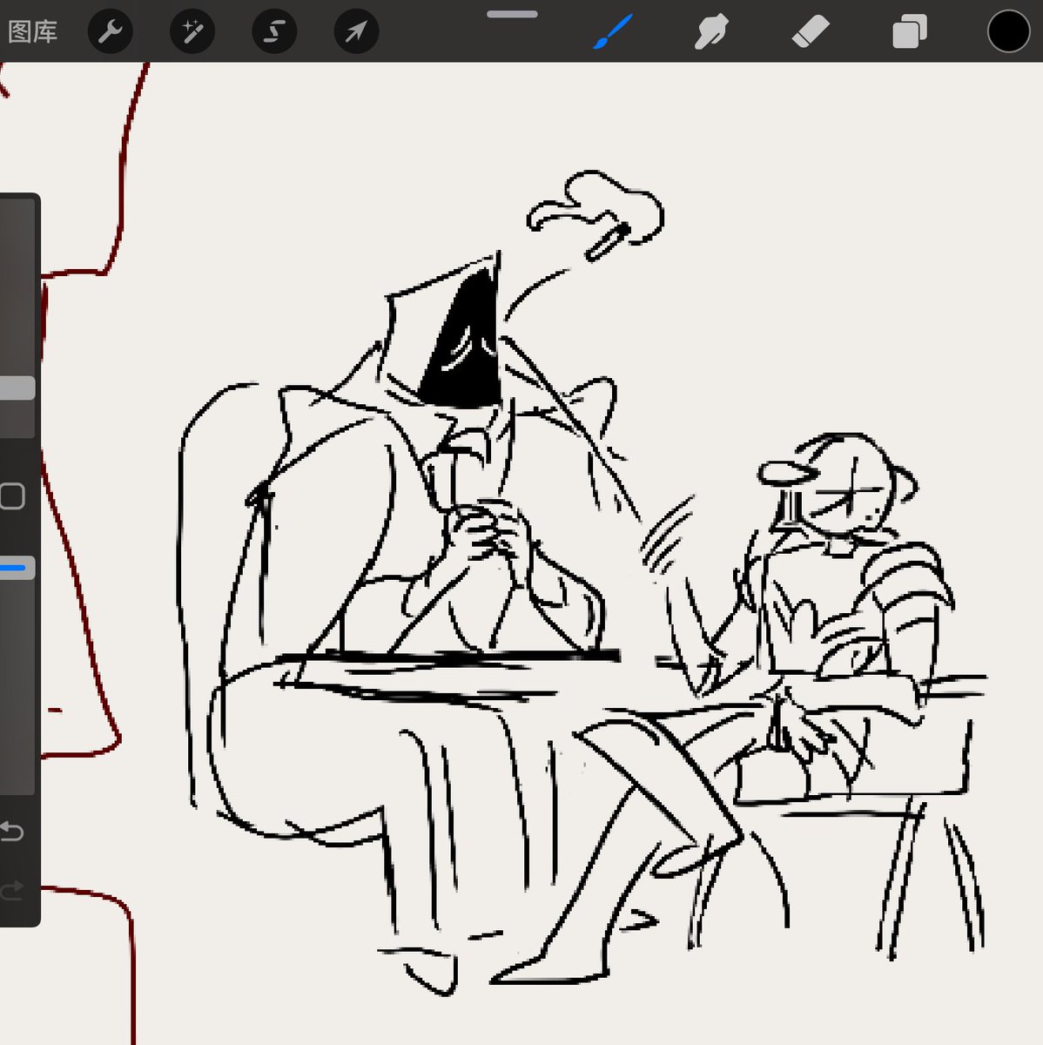The height and width of the screenshot is (1045, 1043).
Task: Open the Actions wrench menu
Action: (x=111, y=32)
